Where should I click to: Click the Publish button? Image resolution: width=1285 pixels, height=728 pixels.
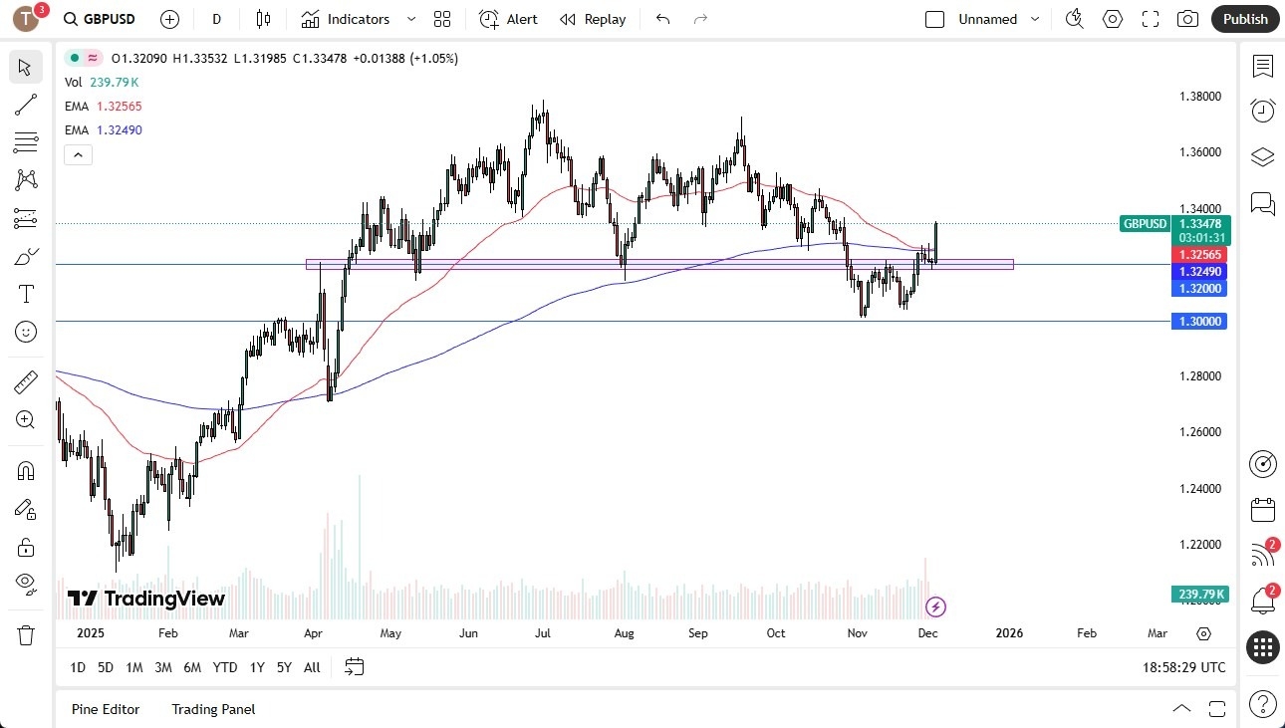[x=1244, y=19]
